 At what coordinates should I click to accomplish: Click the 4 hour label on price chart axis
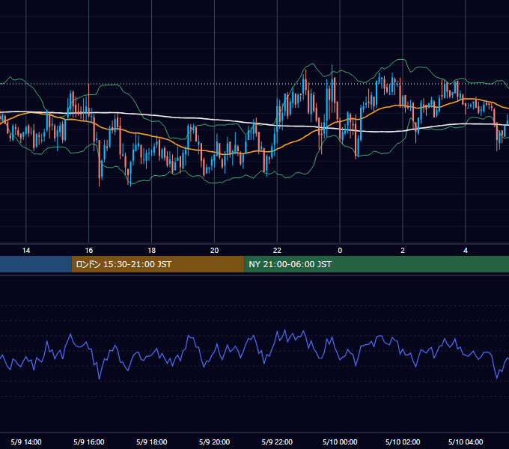click(x=466, y=251)
